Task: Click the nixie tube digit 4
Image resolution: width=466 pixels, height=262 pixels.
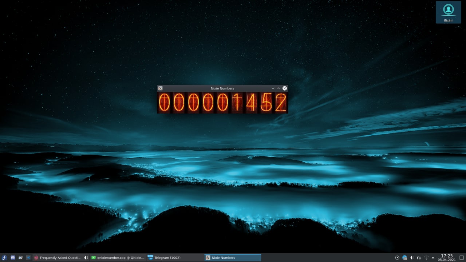Action: [x=251, y=103]
